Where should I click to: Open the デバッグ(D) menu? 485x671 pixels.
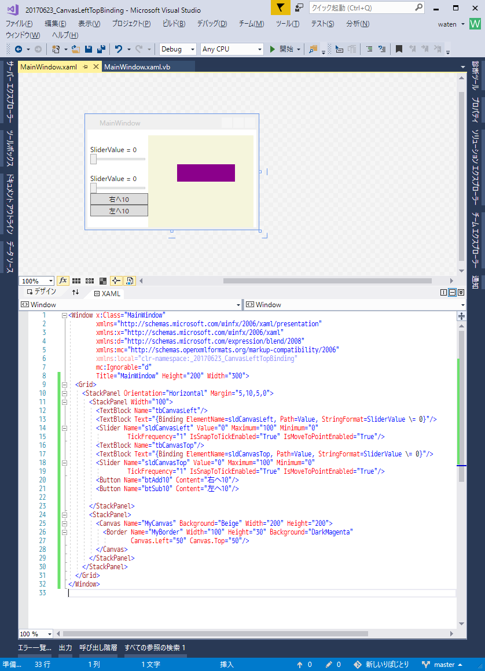[212, 24]
